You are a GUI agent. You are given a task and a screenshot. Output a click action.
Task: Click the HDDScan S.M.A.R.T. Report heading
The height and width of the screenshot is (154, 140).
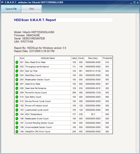(x=35, y=20)
